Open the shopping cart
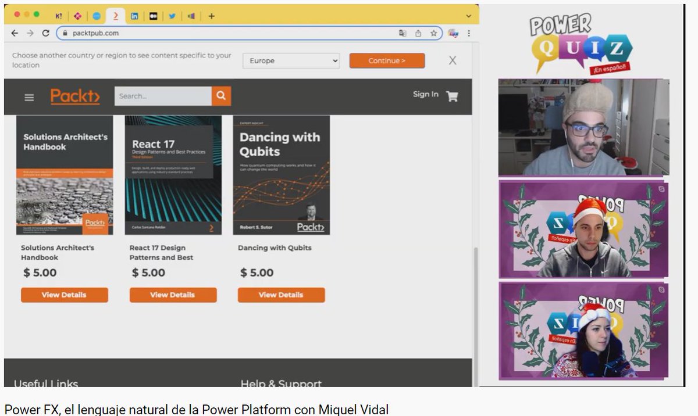Screen dimensions: 698x416 pyautogui.click(x=452, y=96)
